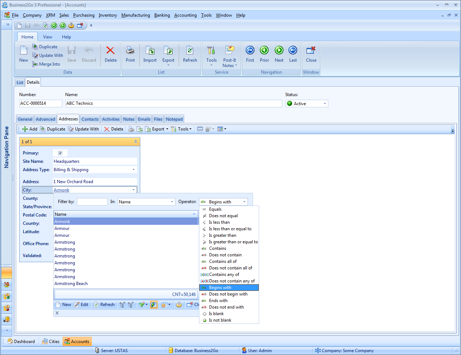Collapse the 1 of 1 address card
Screen dimensions: 461x355
click(x=136, y=142)
